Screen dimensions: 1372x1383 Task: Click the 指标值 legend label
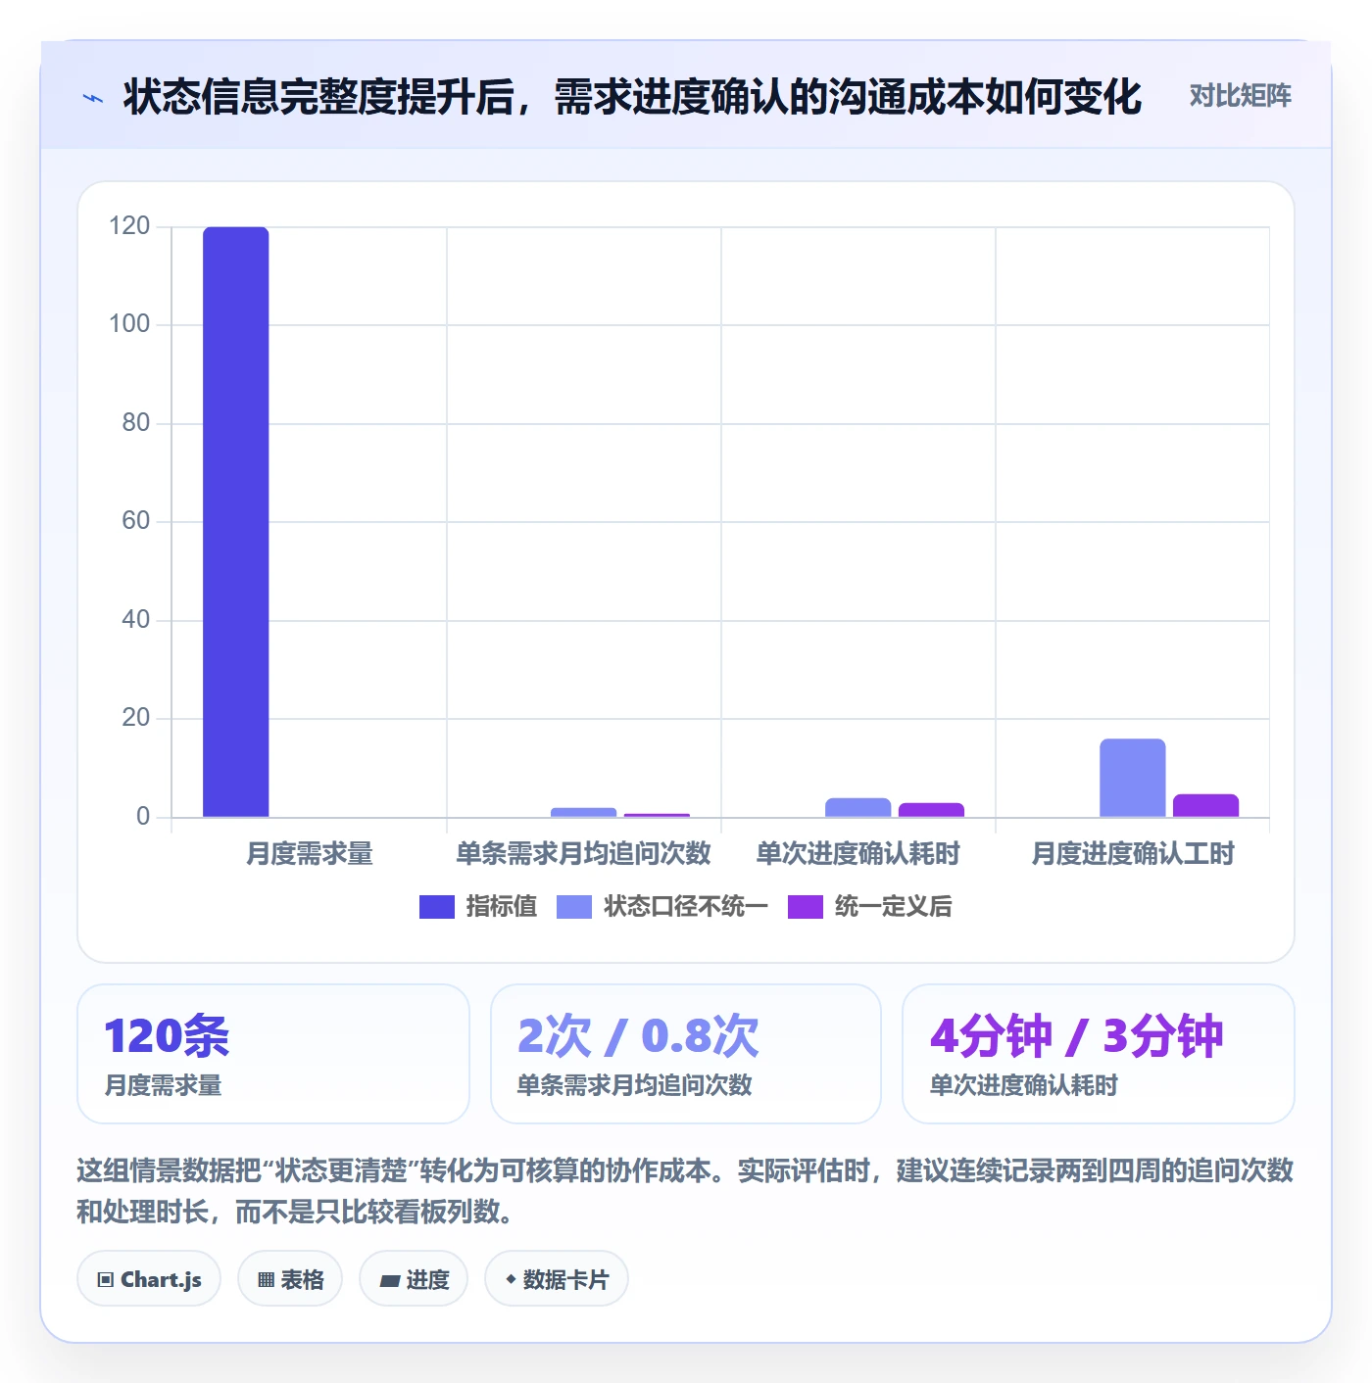[x=502, y=907]
